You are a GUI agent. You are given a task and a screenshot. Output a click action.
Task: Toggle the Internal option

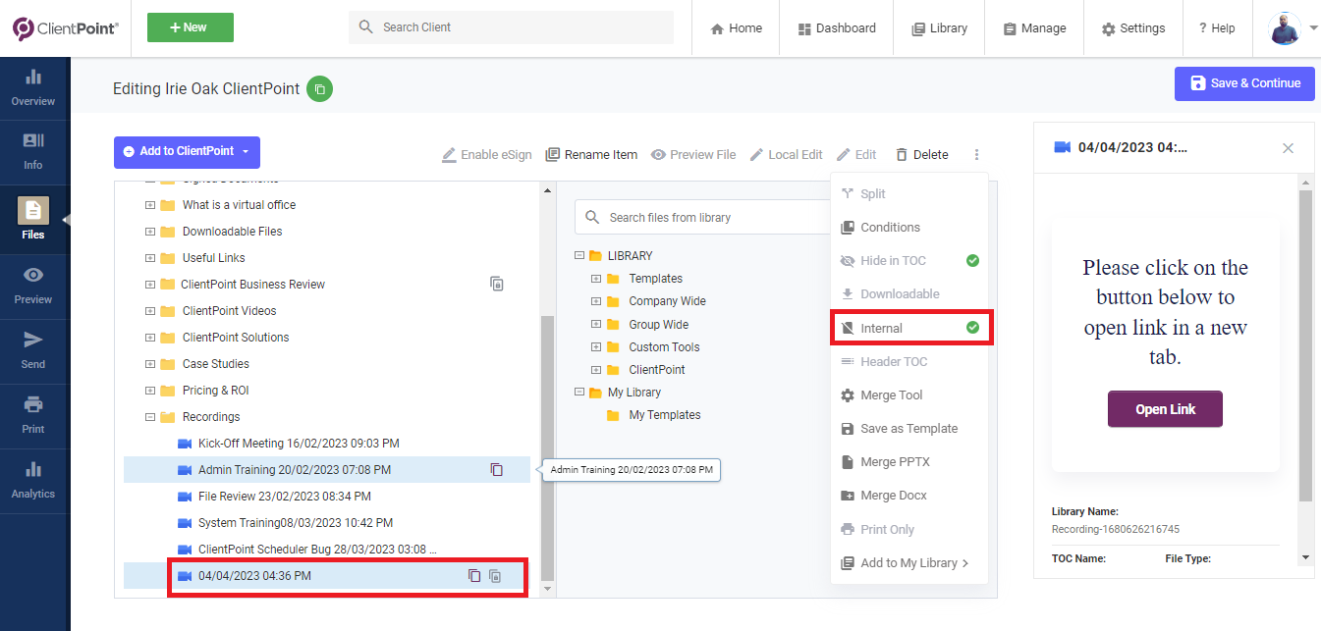coord(909,328)
